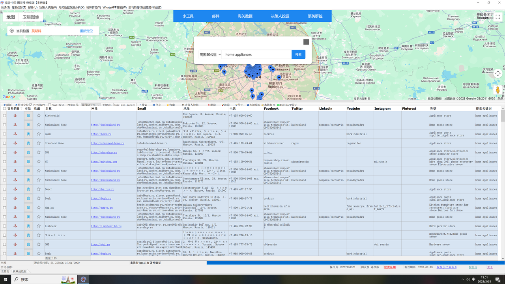Screen dimensions: 505x284
Task: Click the anchor icon in the Mariya row
Action: (x=15, y=207)
